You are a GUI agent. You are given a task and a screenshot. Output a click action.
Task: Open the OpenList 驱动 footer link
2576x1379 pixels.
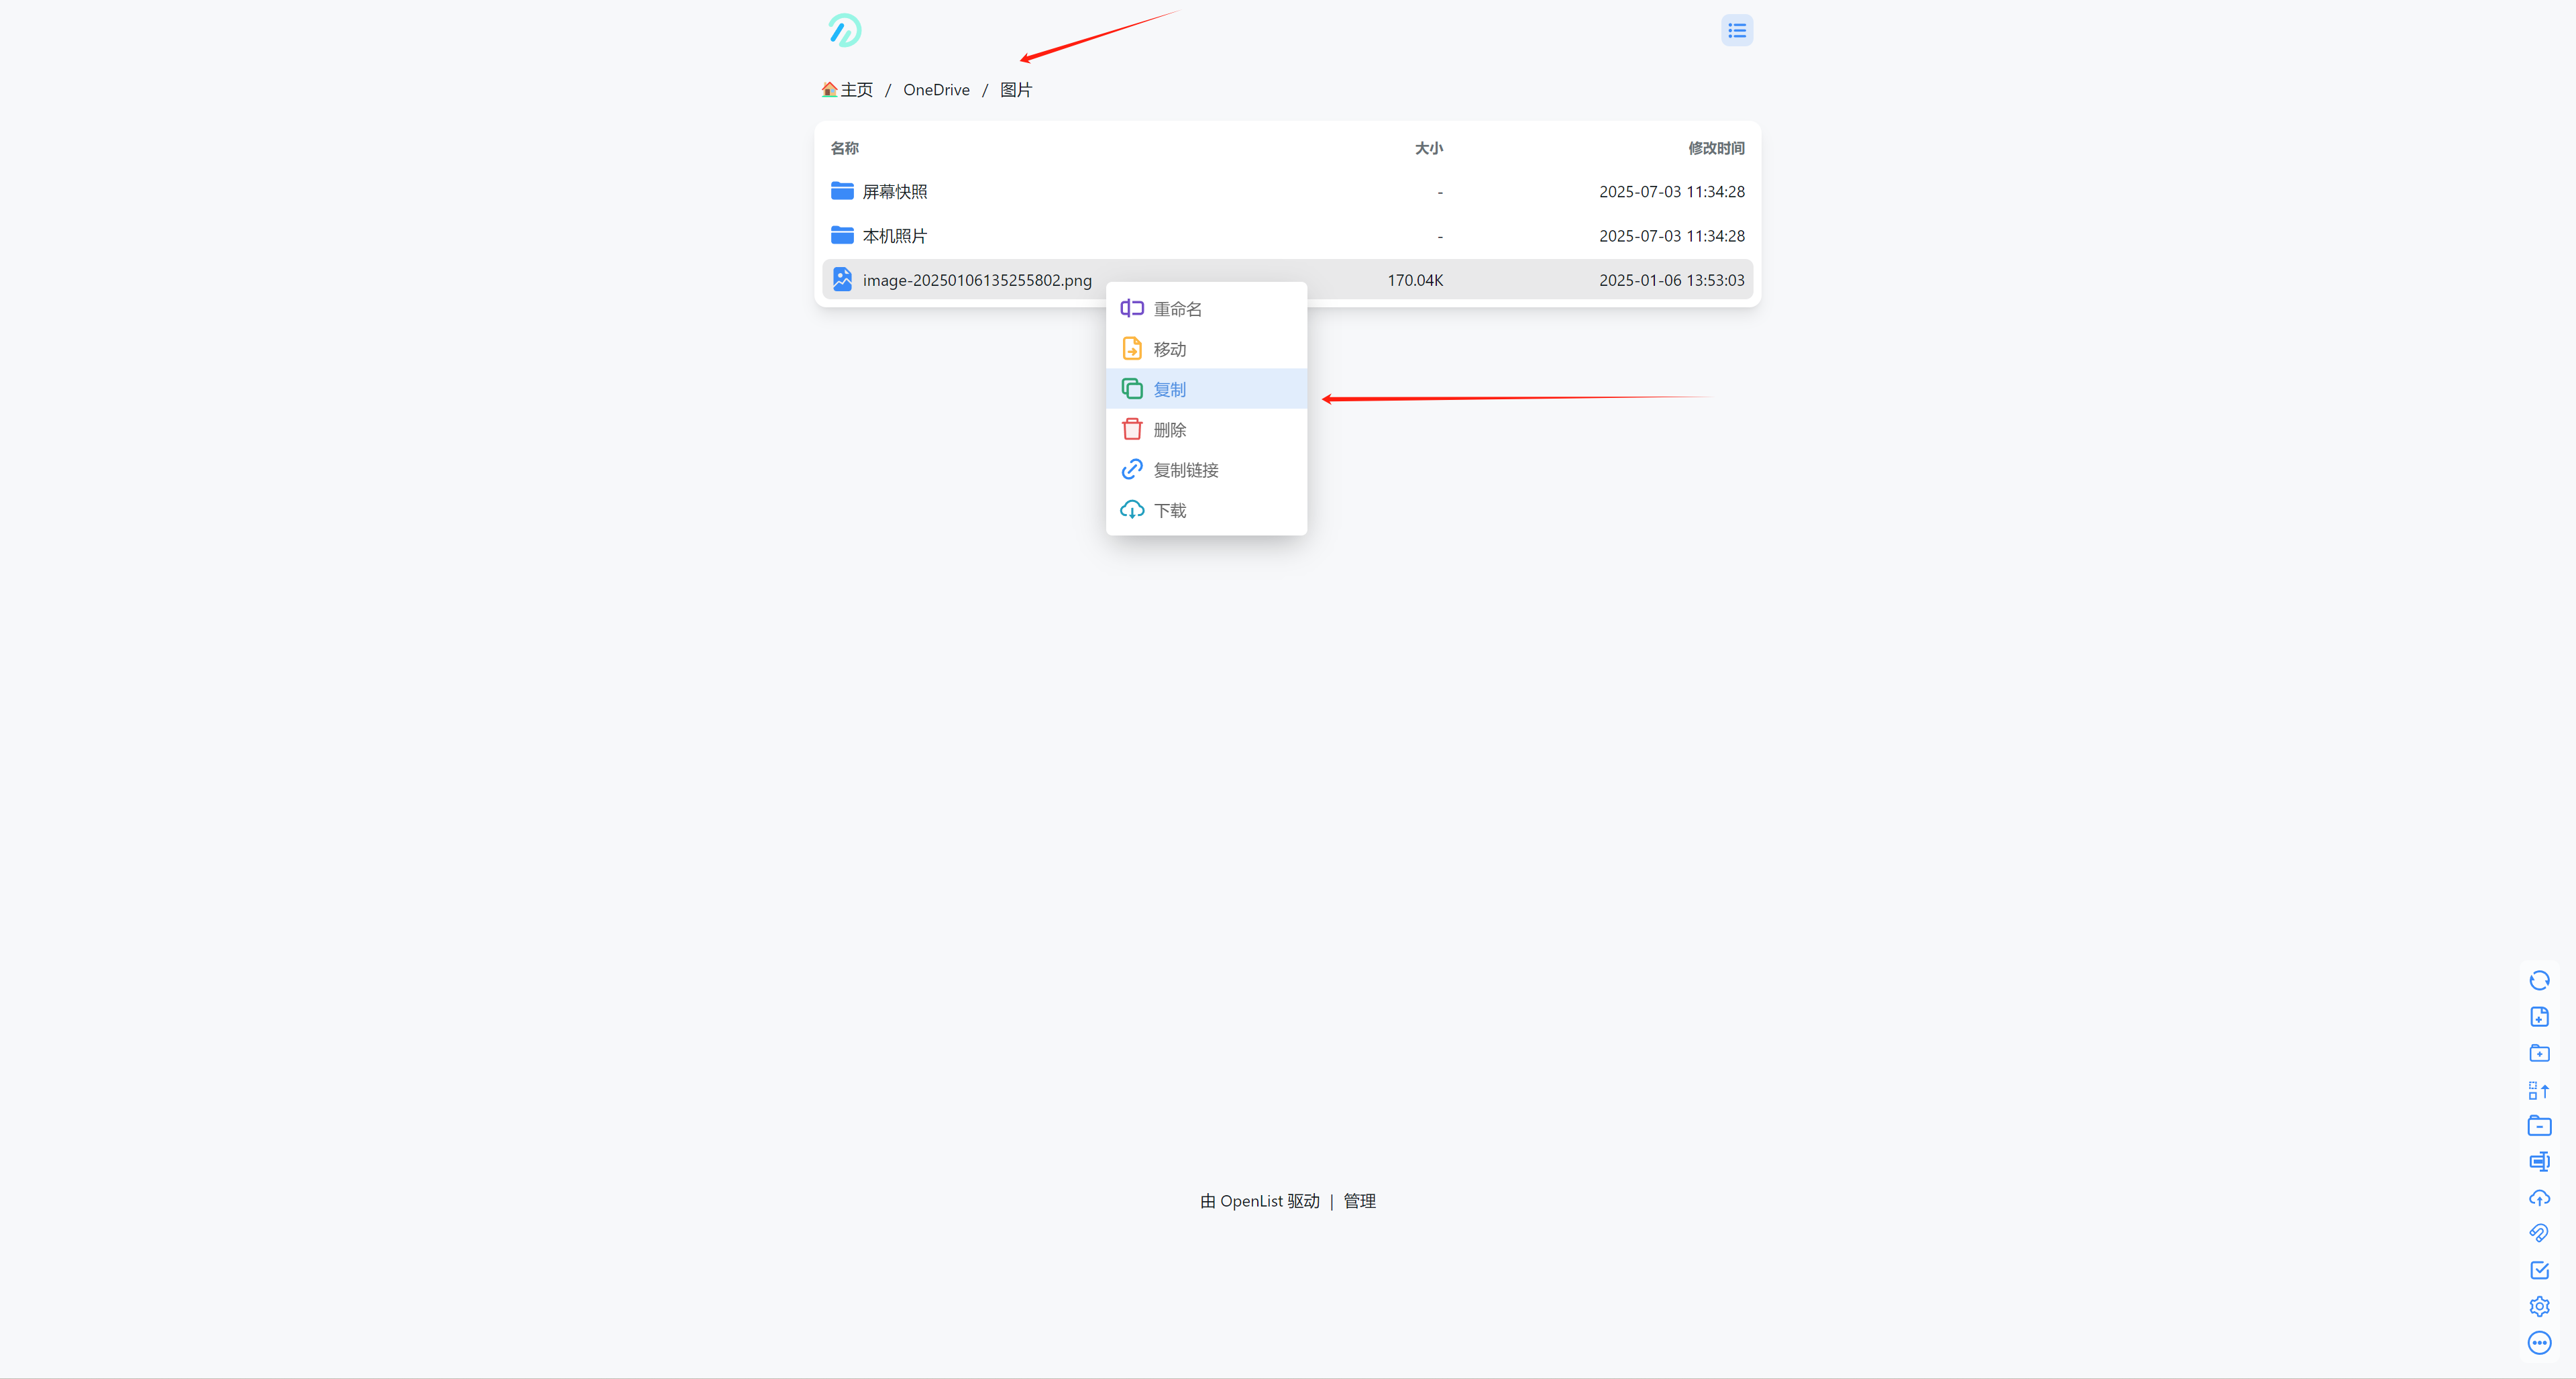coord(1260,1201)
